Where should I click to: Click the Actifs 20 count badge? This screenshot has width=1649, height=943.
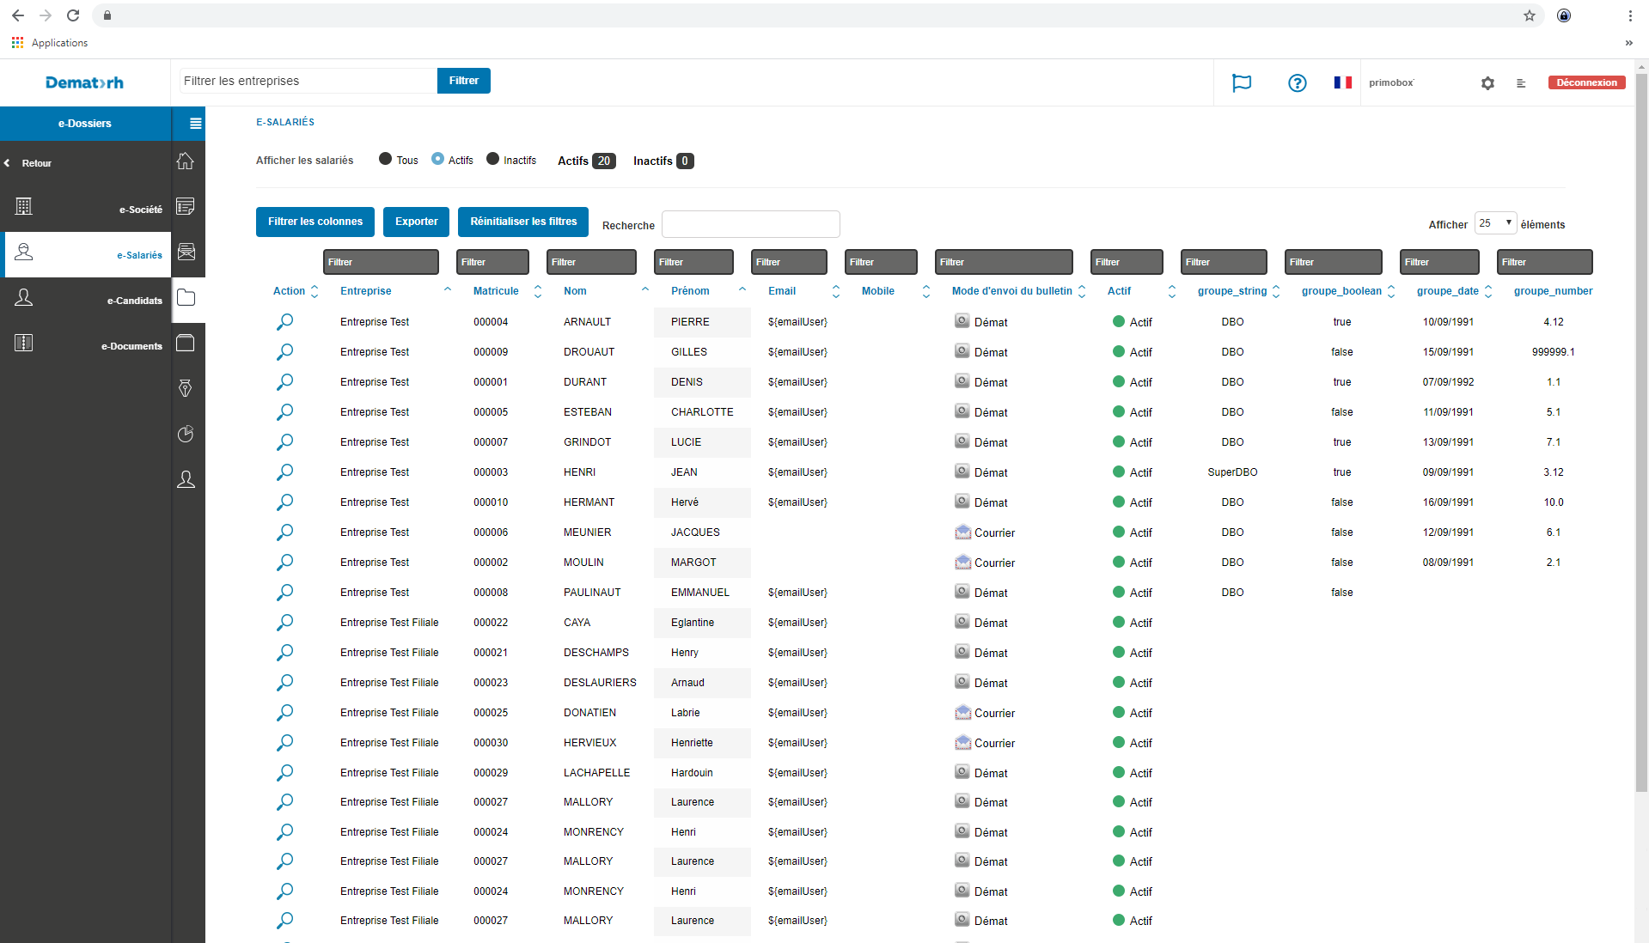(604, 161)
